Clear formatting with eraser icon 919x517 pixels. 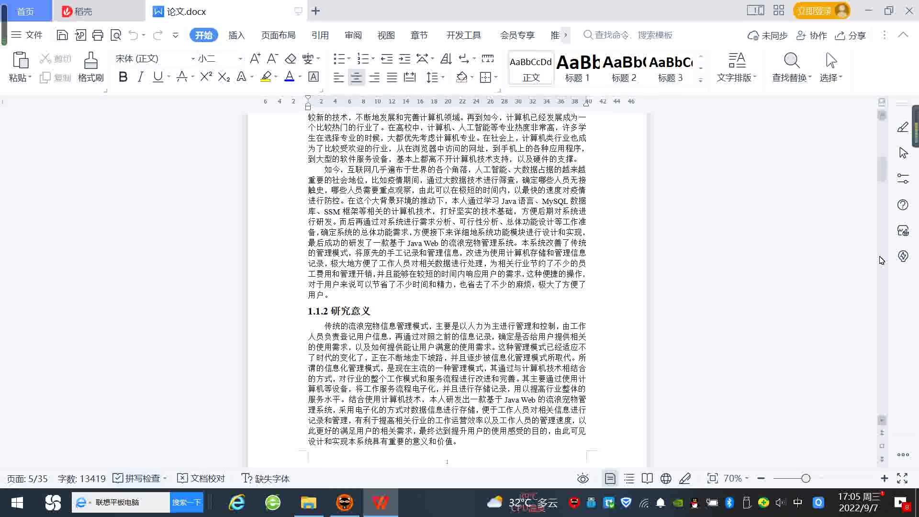click(x=290, y=58)
